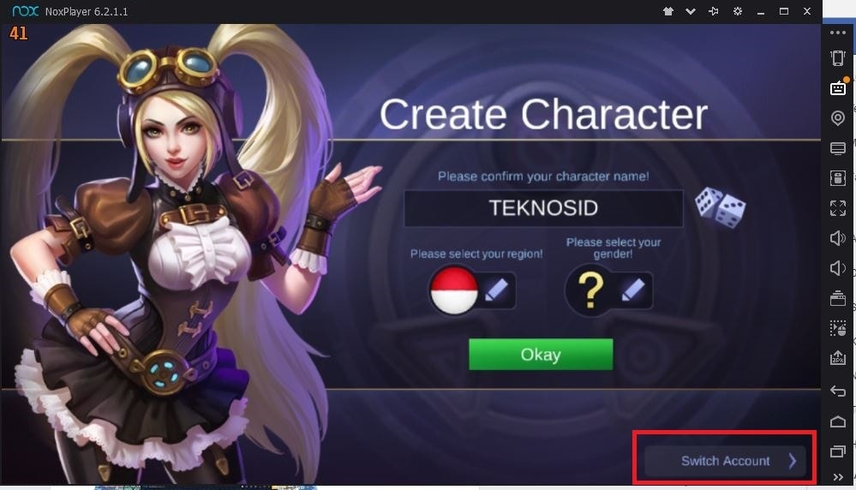This screenshot has height=490, width=856.
Task: Toggle fullscreen from the Nox sidebar
Action: point(838,208)
